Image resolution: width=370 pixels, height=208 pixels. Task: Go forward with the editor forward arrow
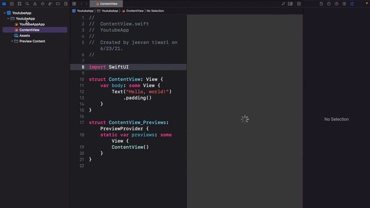point(86,4)
